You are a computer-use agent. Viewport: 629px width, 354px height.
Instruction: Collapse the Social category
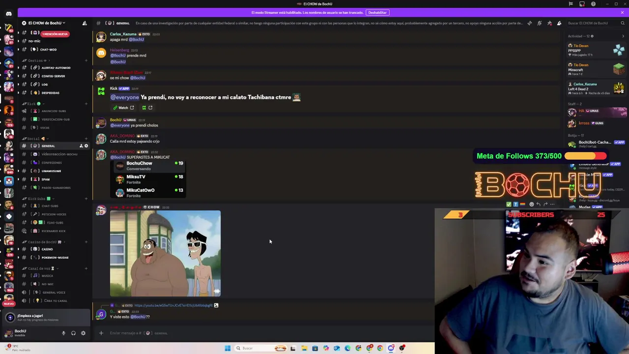(x=35, y=139)
